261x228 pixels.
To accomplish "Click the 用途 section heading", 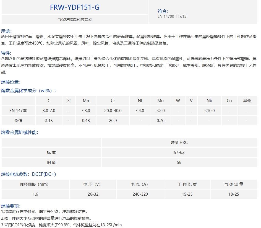I will (6, 31).
